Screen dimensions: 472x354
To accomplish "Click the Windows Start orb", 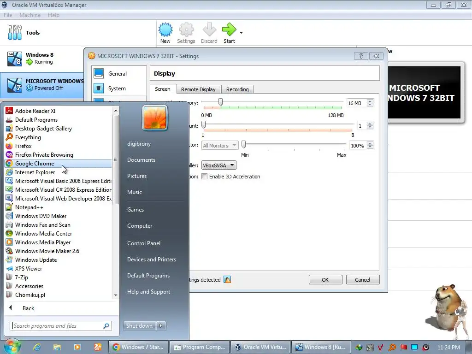I will point(12,347).
